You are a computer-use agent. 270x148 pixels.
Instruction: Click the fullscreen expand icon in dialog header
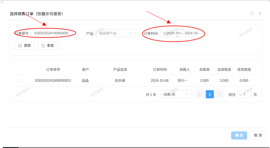(x=252, y=14)
